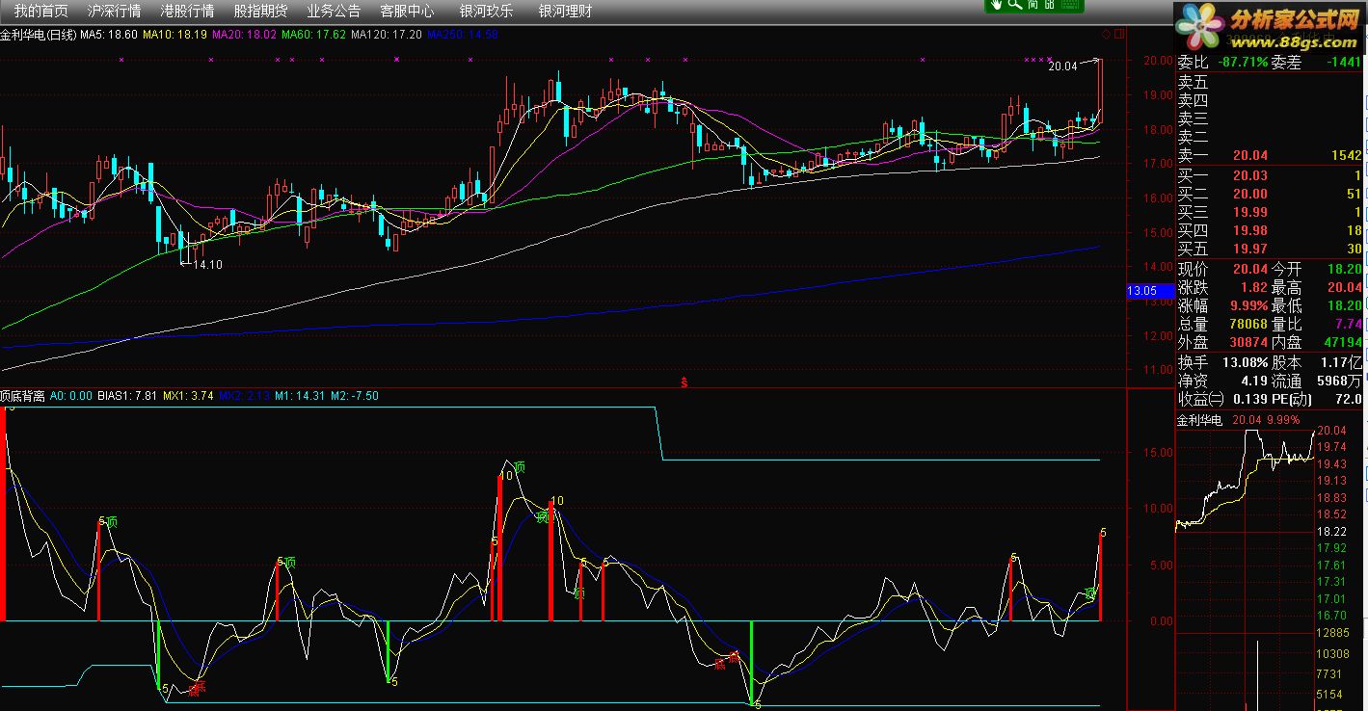The height and width of the screenshot is (711, 1368).
Task: Open 业务公告 menu
Action: point(334,12)
